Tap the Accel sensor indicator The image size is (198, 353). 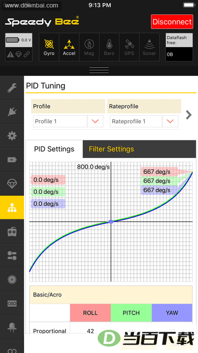pyautogui.click(x=69, y=47)
